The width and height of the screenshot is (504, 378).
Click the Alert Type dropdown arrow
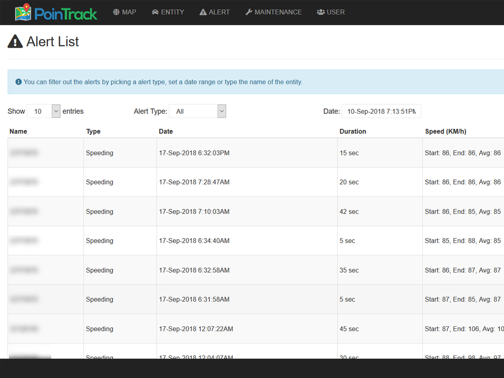221,111
